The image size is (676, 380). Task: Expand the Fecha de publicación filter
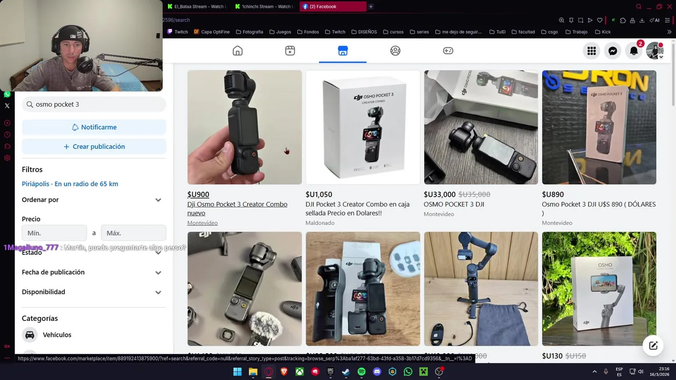(x=94, y=272)
